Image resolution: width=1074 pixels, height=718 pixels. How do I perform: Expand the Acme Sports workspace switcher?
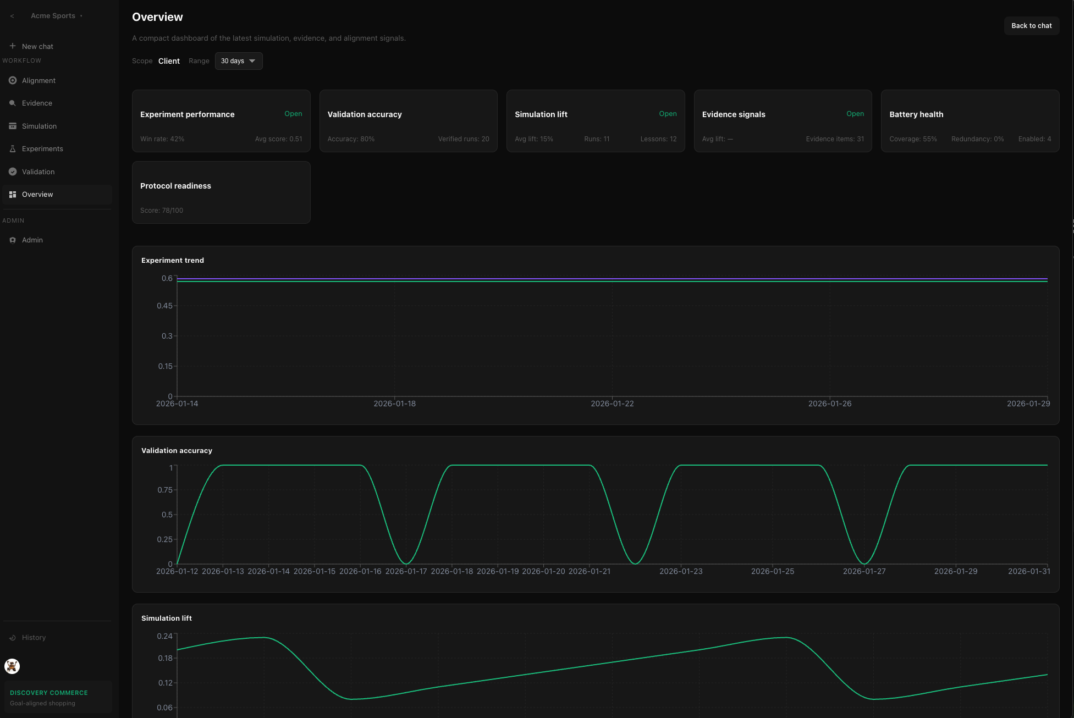[57, 16]
